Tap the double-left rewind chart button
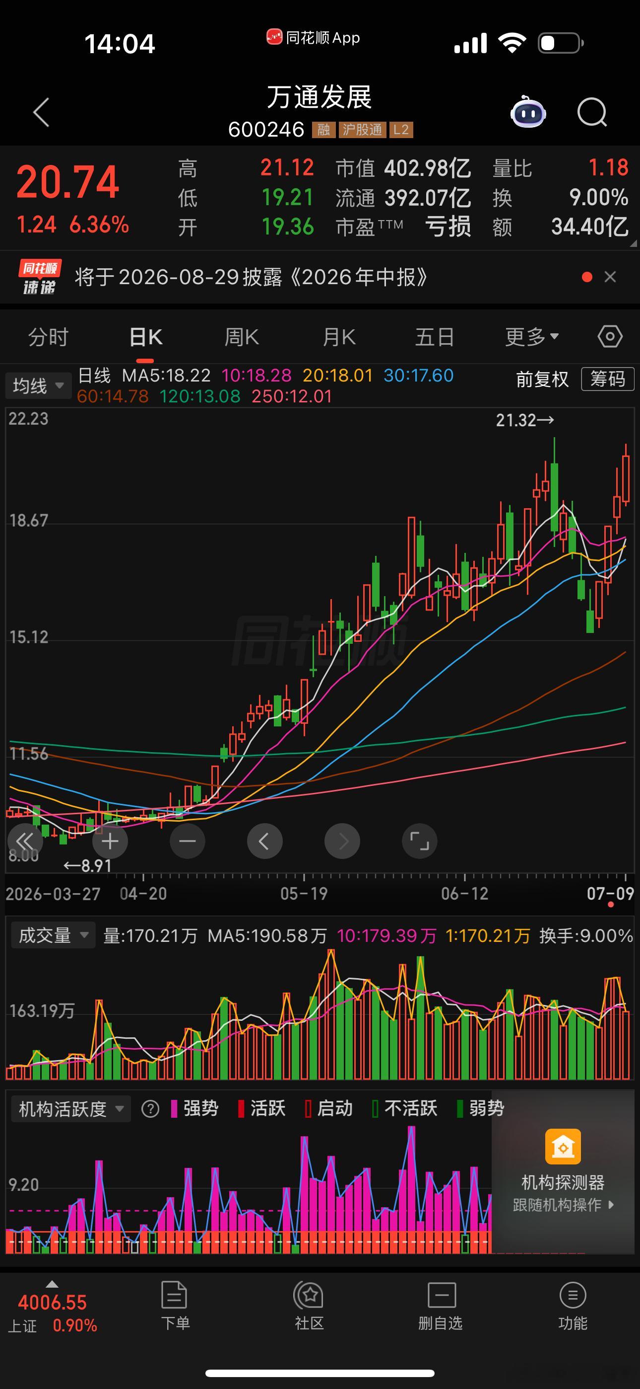Image resolution: width=640 pixels, height=1389 pixels. click(x=25, y=841)
